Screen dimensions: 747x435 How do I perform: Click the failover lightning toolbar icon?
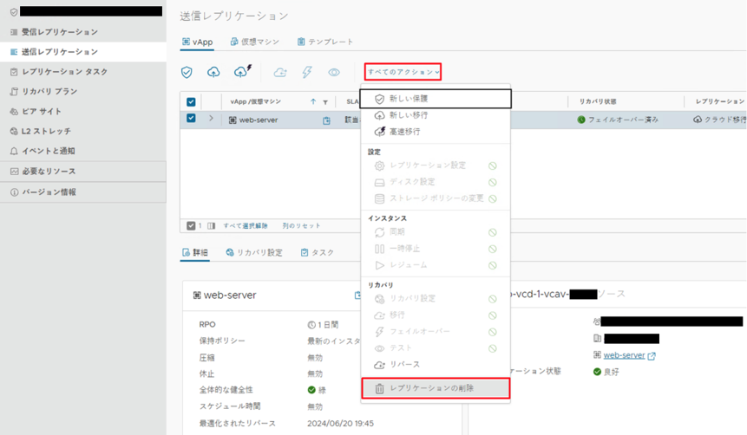307,72
